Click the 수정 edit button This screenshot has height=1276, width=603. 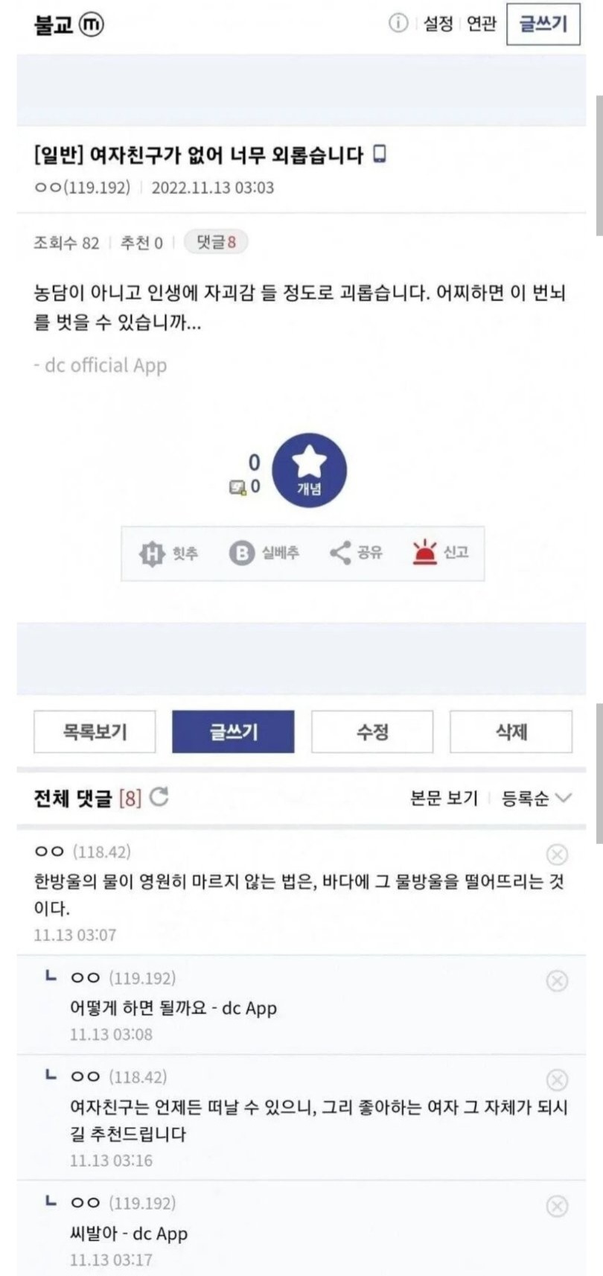tap(372, 731)
